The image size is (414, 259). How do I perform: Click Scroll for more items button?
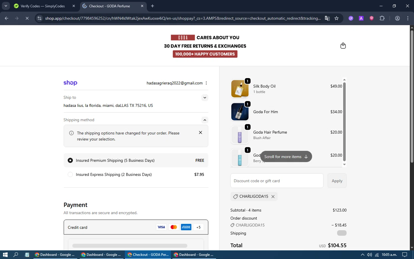(286, 157)
